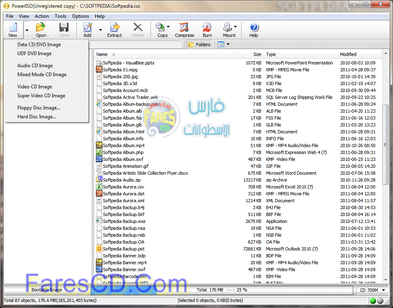Click the grey status light icon

tap(380, 301)
